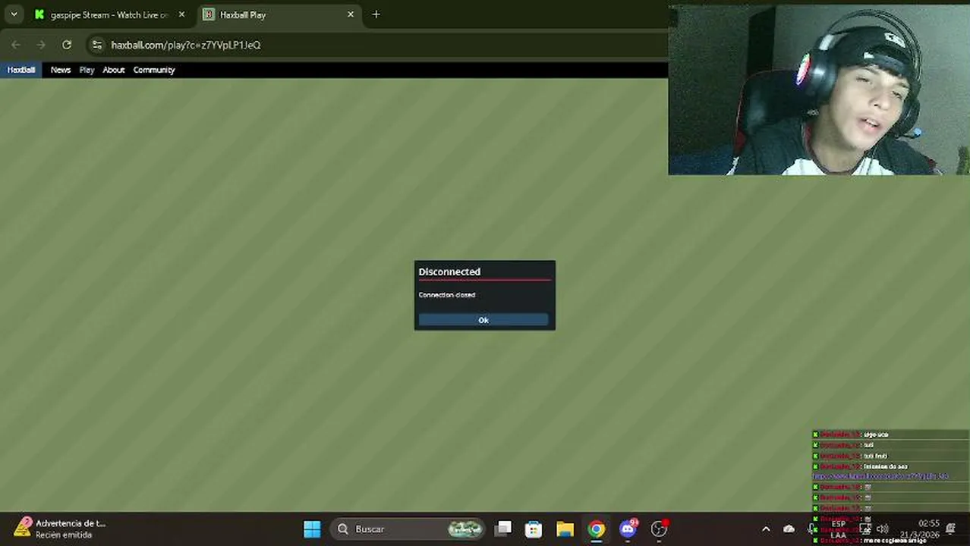Open the Community menu item
970x546 pixels.
[154, 70]
